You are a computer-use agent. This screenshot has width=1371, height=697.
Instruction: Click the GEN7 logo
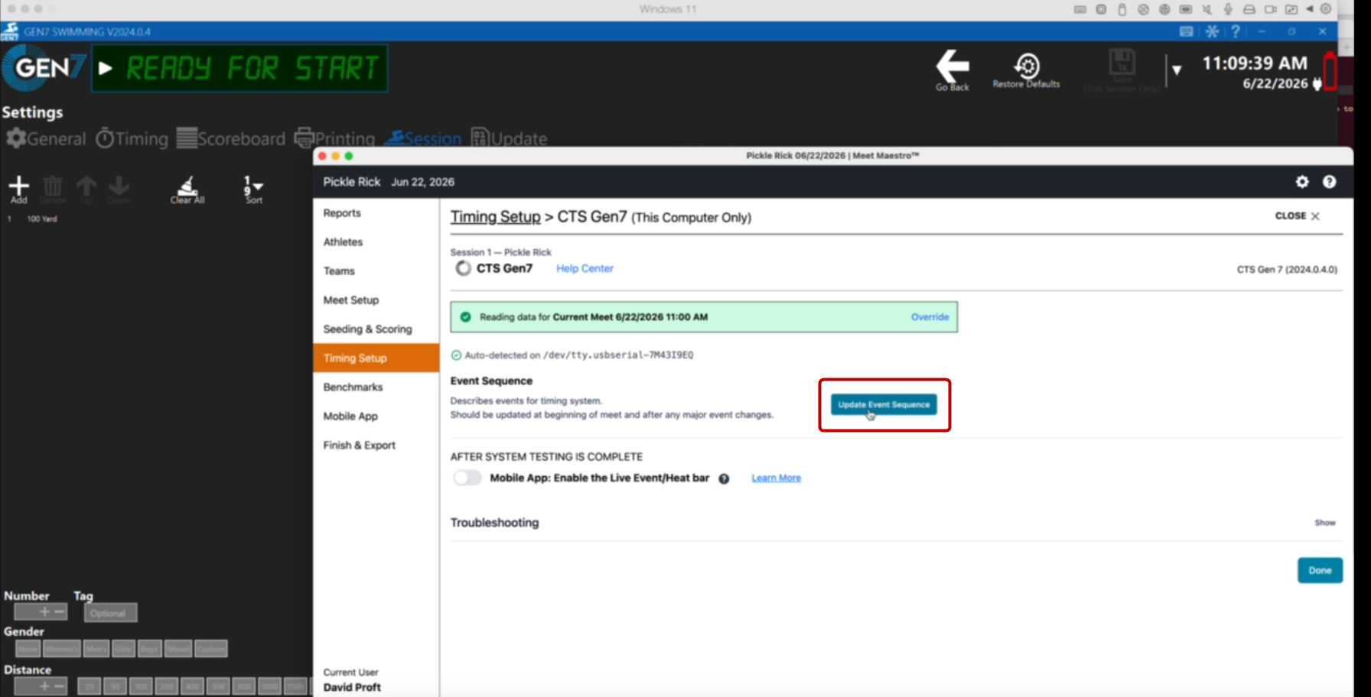[x=45, y=68]
